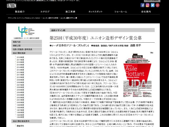The width and height of the screenshot is (169, 127).
Task: Click the Asile Flottant competition poster
Action: point(138,74)
